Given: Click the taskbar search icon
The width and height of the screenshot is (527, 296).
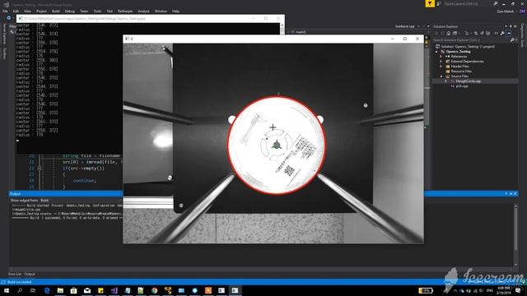Looking at the screenshot, I should click(20, 290).
